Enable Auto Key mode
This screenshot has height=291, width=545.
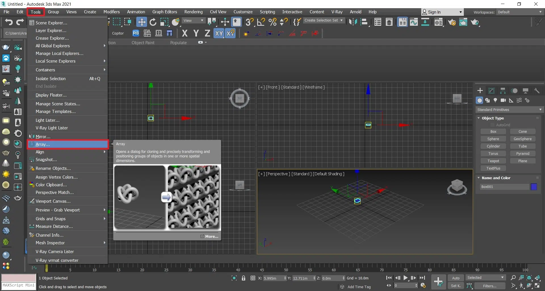[456, 278]
